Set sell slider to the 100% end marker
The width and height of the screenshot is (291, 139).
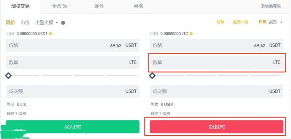pyautogui.click(x=281, y=76)
